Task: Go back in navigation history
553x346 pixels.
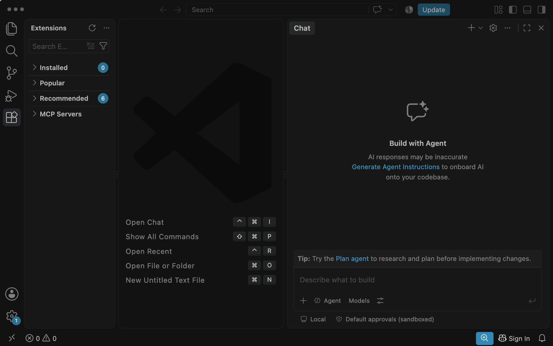Action: (x=163, y=10)
